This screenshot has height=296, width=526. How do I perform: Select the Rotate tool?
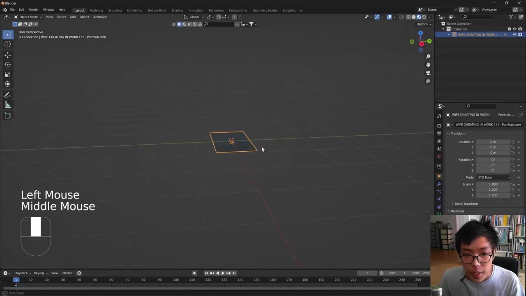point(7,65)
